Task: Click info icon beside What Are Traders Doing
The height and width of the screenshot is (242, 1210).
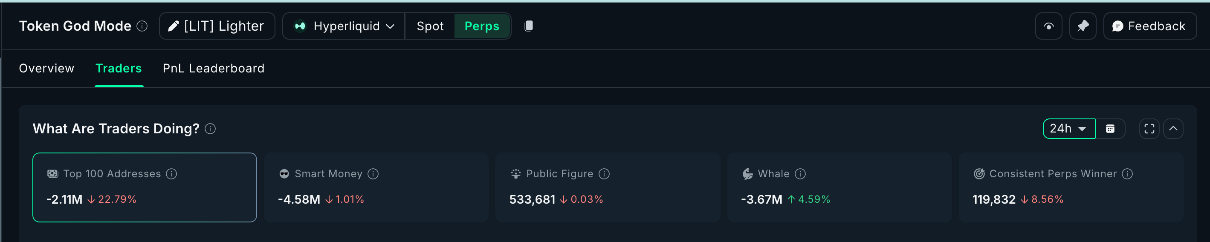Action: pos(211,129)
